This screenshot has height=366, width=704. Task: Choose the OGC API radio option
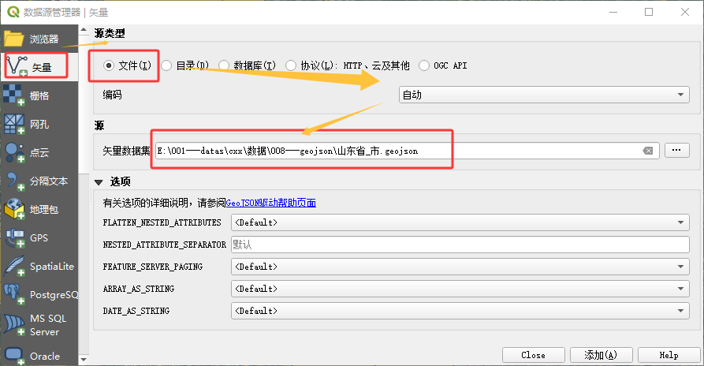click(424, 65)
